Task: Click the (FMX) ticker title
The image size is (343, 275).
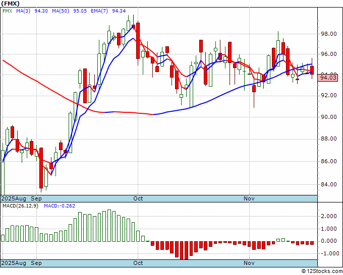Action: (10, 4)
